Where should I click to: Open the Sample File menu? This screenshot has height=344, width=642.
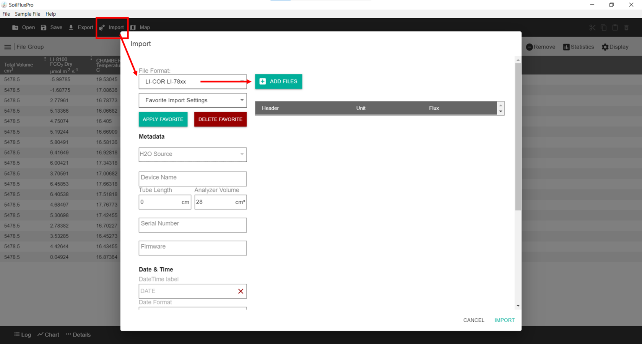[27, 14]
